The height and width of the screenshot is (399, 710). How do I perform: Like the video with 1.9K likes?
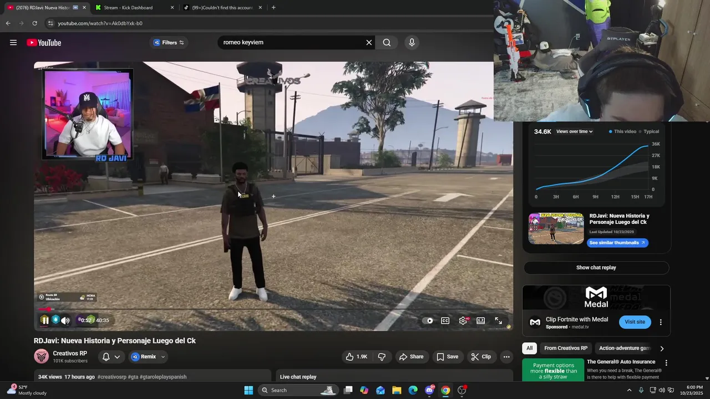[x=356, y=357]
